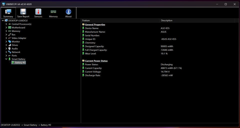The width and height of the screenshot is (240, 128).
Task: Select the computer icon beside DESKTOP-LIU6DO2
Action: click(6, 20)
